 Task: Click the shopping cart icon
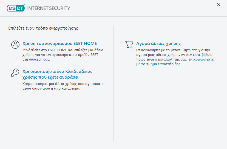click(x=129, y=45)
